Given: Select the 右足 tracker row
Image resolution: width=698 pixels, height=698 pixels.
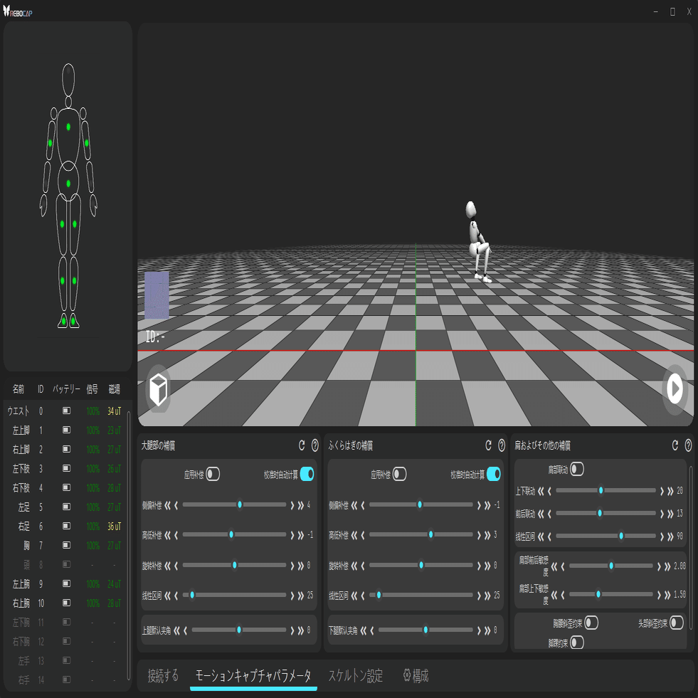Looking at the screenshot, I should pos(64,527).
